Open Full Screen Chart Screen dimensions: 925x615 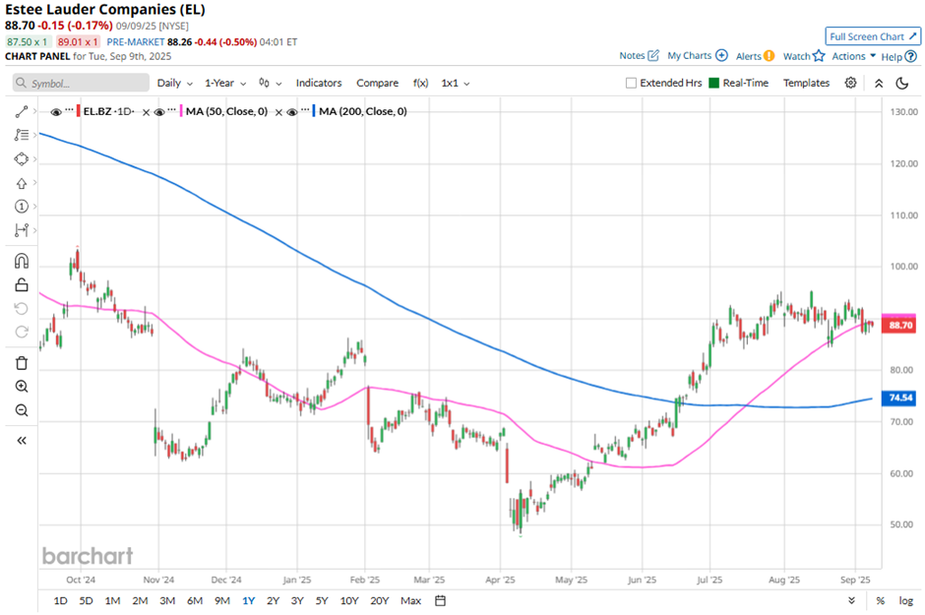tap(873, 36)
